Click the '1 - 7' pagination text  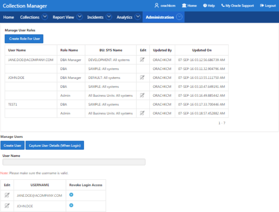(x=222, y=123)
